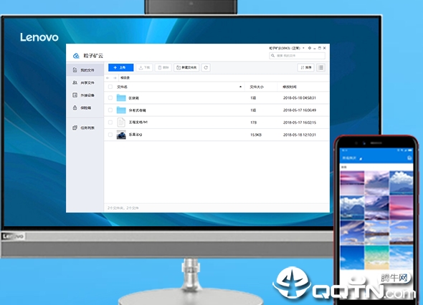Open External Devices (外接设备) sidebar icon
The width and height of the screenshot is (423, 305).
pyautogui.click(x=75, y=95)
